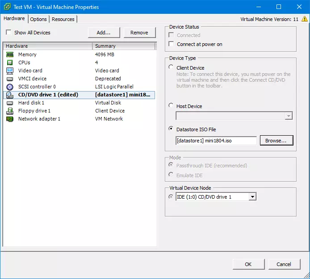Click the Video card monitor icon
310x279 pixels.
[x=10, y=71]
